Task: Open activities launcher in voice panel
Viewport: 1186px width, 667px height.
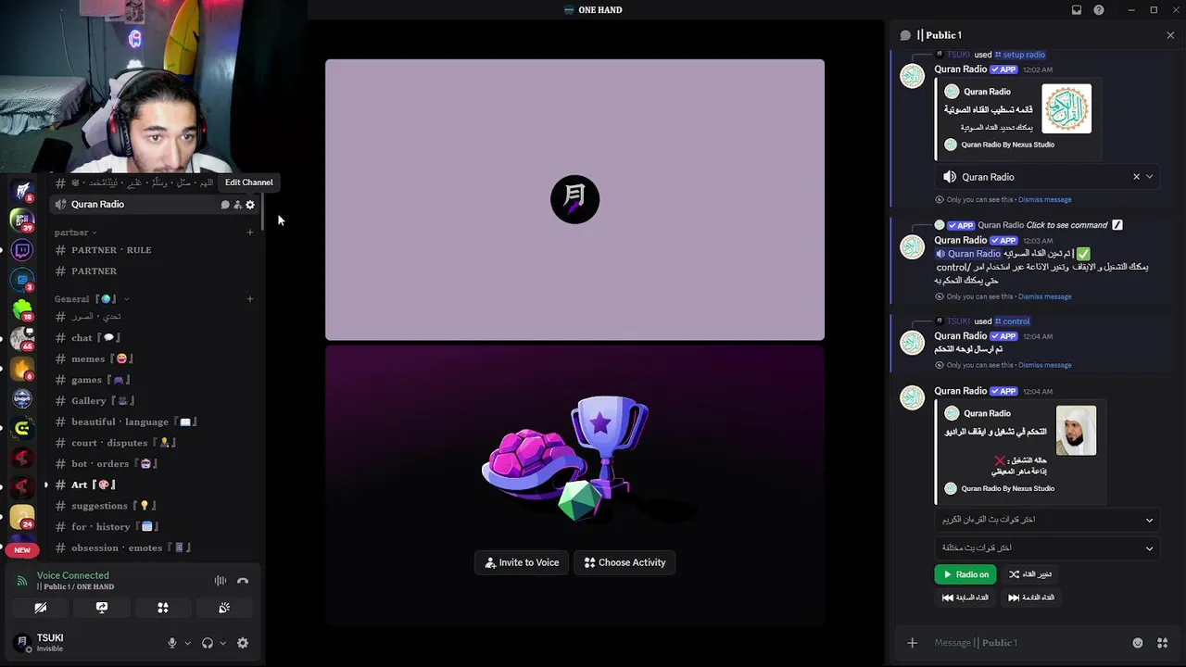Action: pos(163,608)
